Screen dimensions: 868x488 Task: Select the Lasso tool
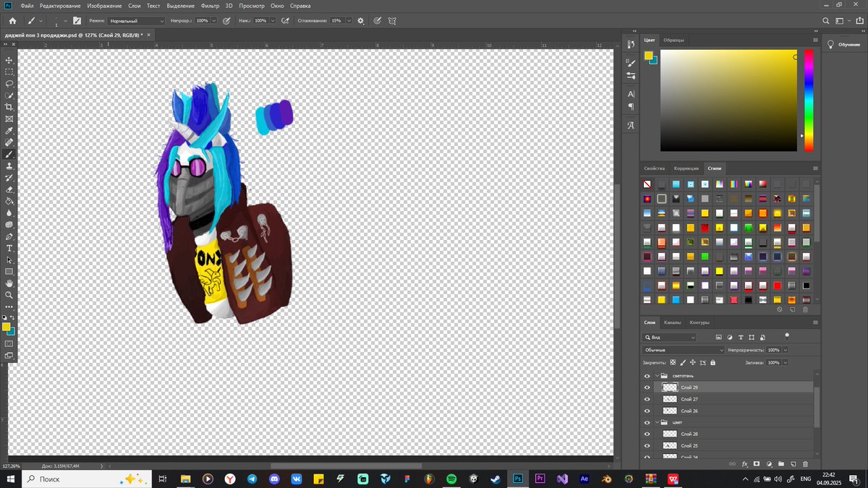[x=9, y=83]
